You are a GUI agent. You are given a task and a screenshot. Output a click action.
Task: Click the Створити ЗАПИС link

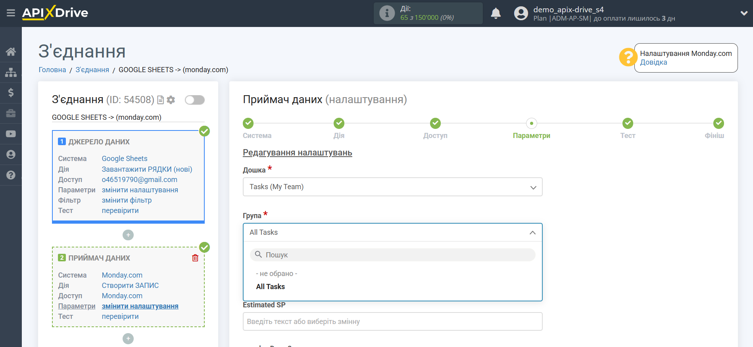(130, 286)
